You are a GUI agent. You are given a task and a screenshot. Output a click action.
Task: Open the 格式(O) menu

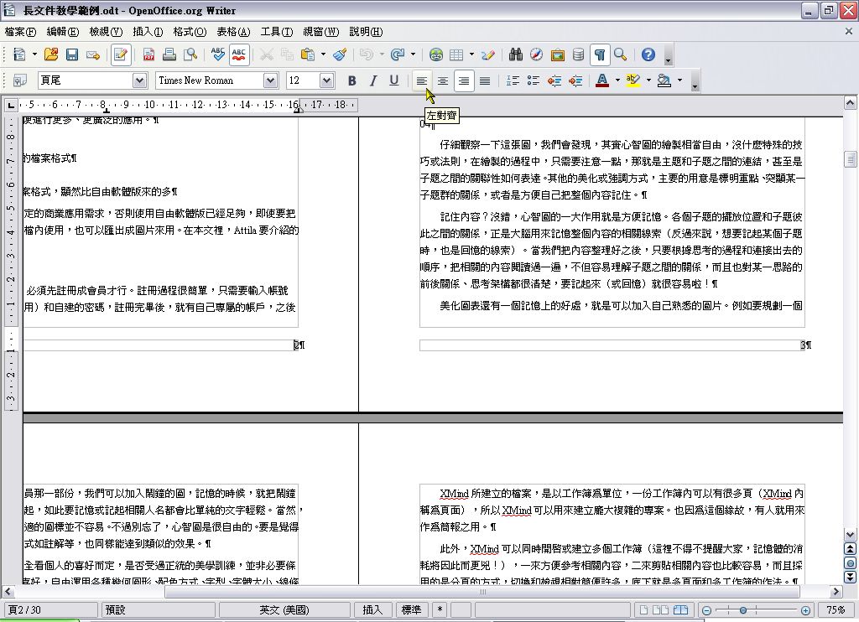(x=190, y=32)
